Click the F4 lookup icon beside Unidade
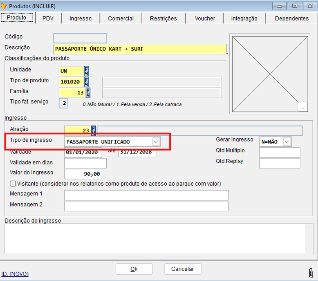The width and height of the screenshot is (318, 281). pyautogui.click(x=86, y=71)
